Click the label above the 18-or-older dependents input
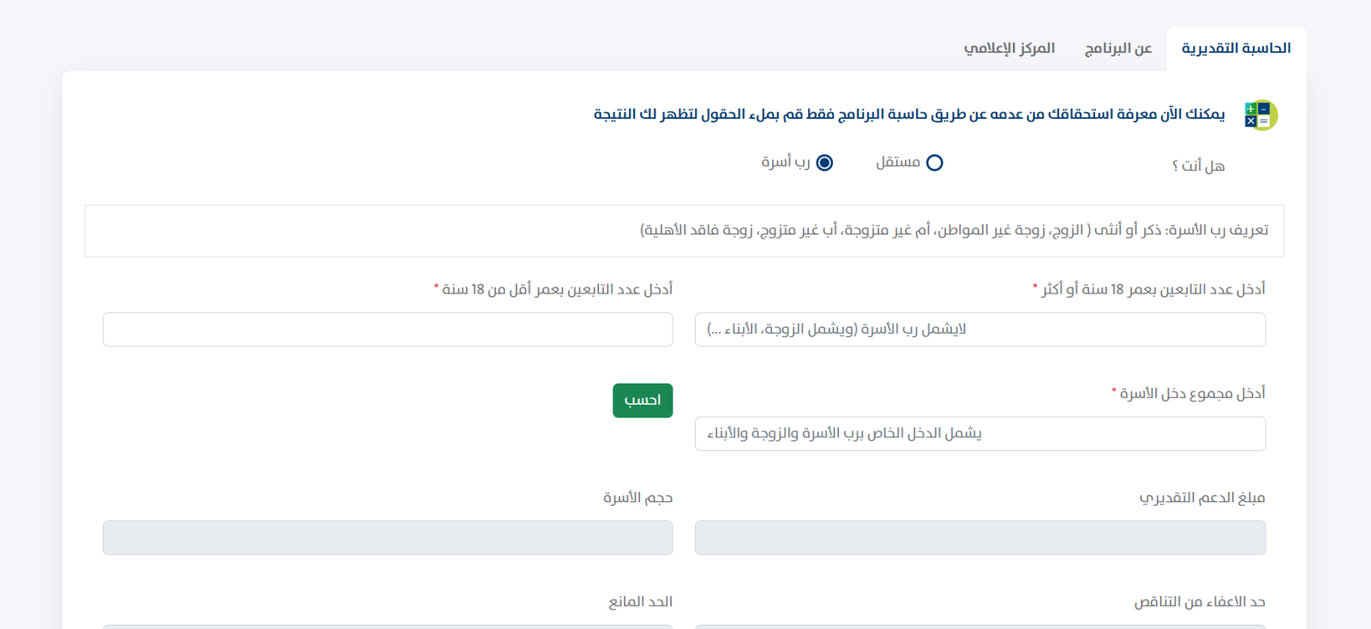Viewport: 1371px width, 629px height. [1152, 289]
